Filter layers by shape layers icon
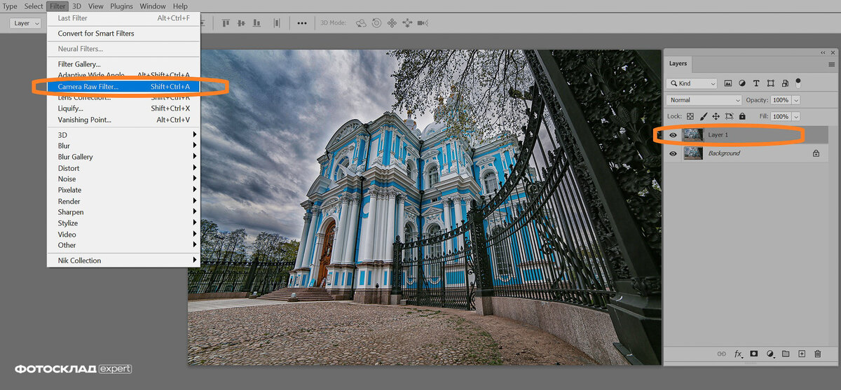841x390 pixels. coord(771,83)
